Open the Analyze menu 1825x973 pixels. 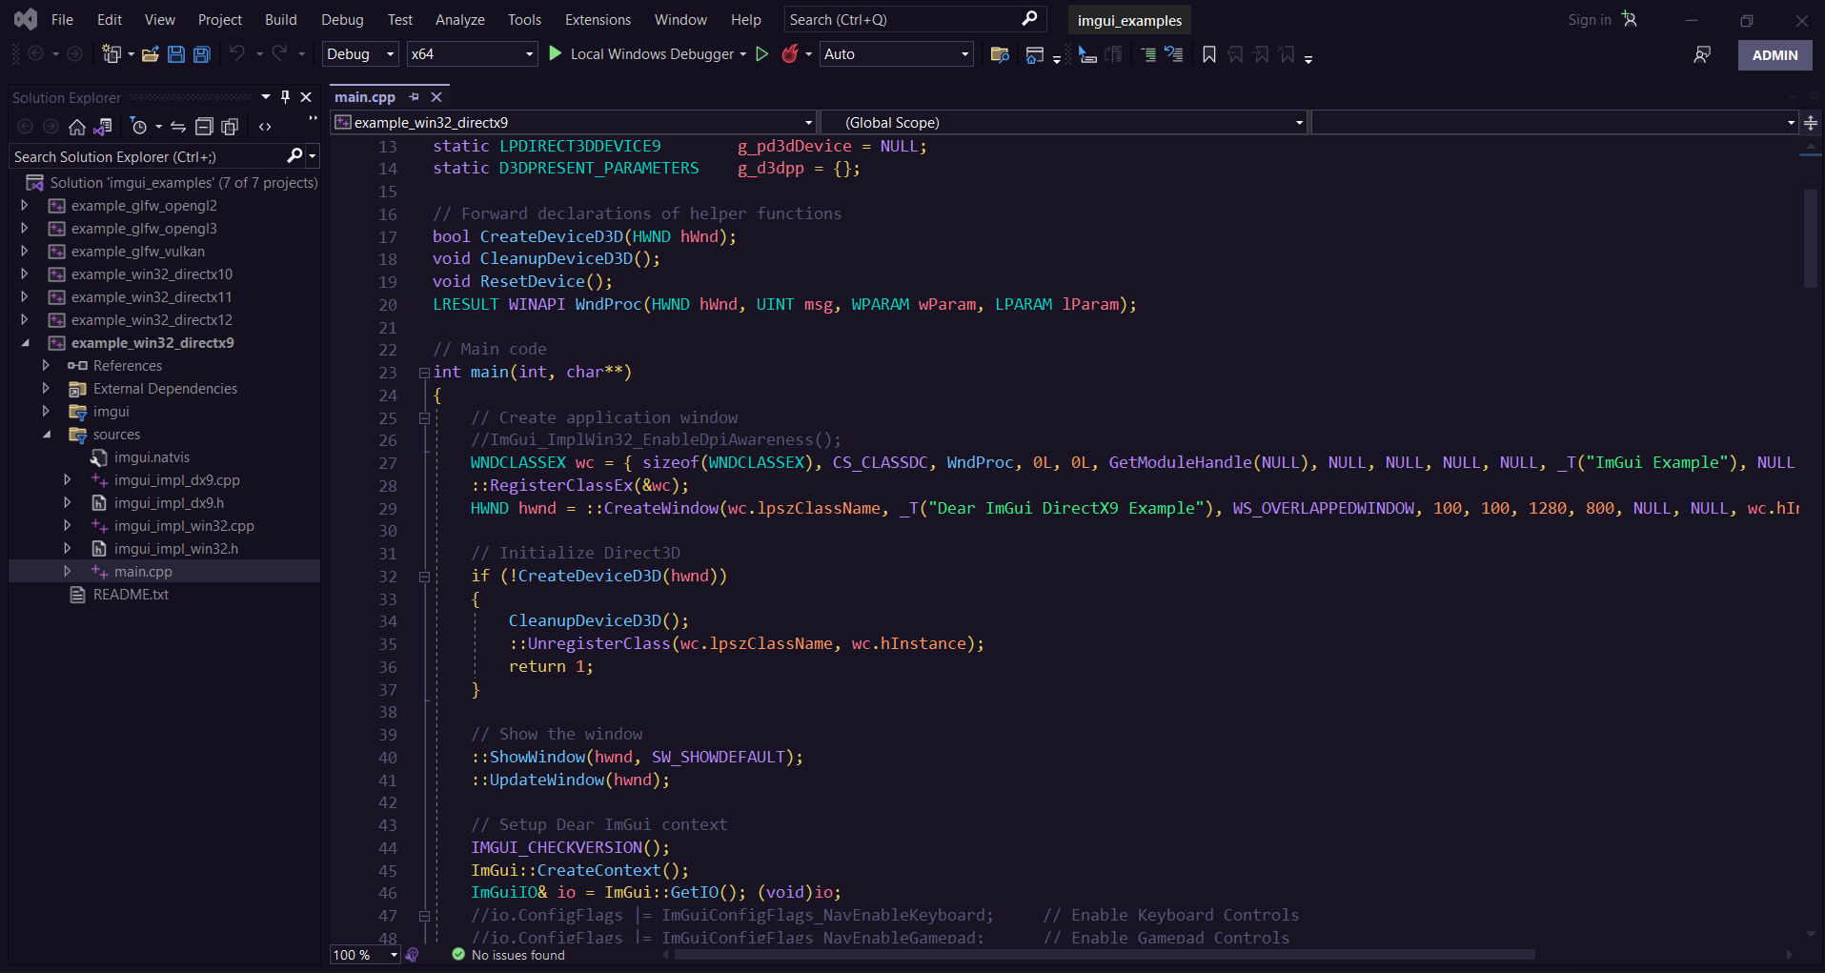click(460, 19)
